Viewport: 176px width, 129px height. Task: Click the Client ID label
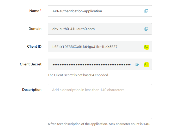coord(34,46)
